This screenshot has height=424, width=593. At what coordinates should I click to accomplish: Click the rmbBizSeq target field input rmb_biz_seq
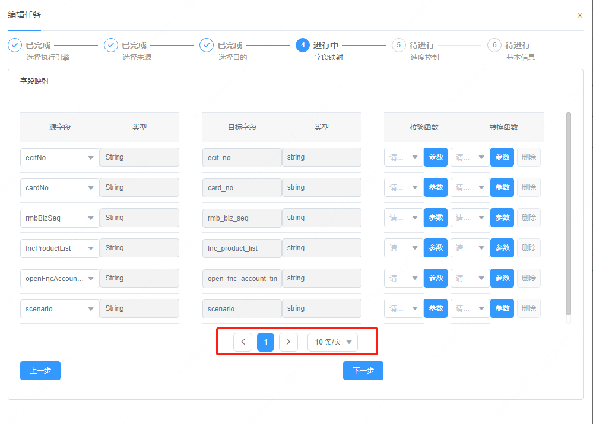pos(242,217)
